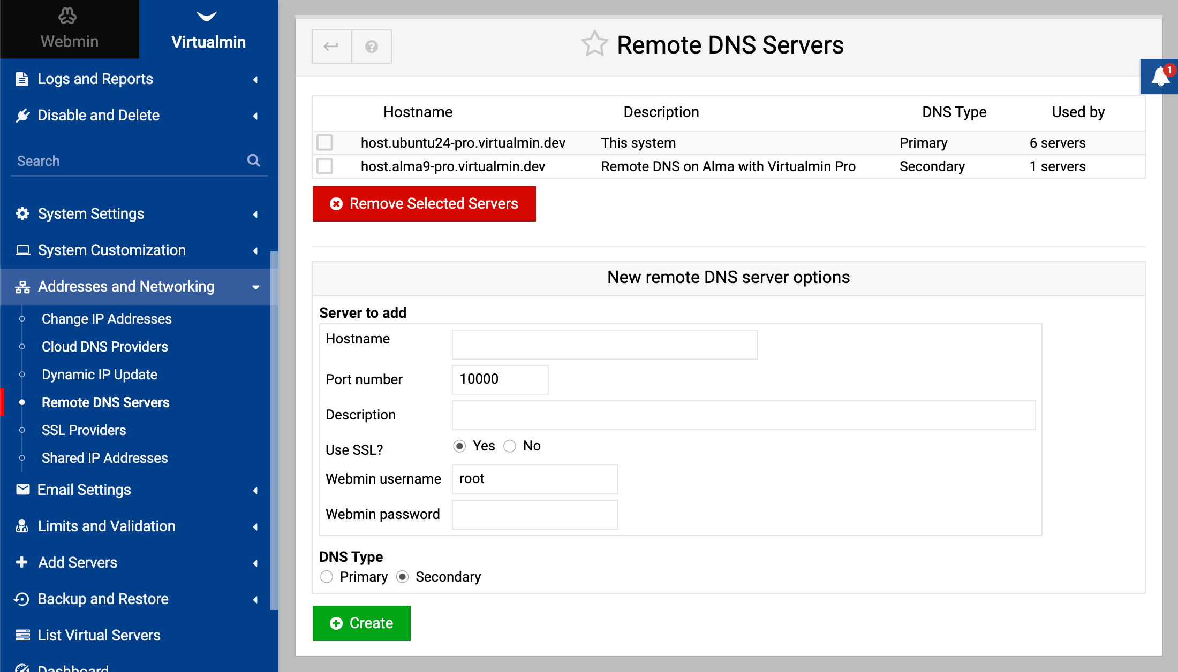Viewport: 1178px width, 672px height.
Task: Click the Add Servers plus icon
Action: [22, 562]
